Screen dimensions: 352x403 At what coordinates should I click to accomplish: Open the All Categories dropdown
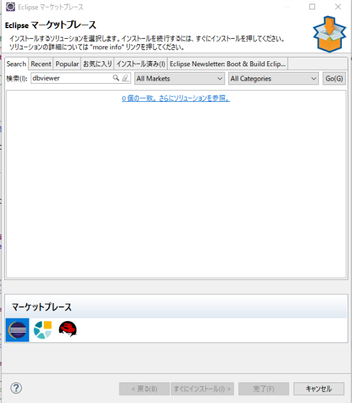point(273,78)
